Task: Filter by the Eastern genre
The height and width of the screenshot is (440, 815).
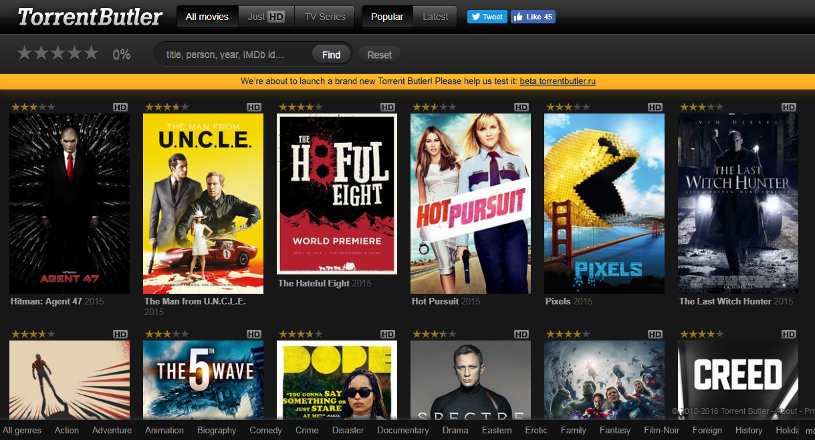Action: 497,430
